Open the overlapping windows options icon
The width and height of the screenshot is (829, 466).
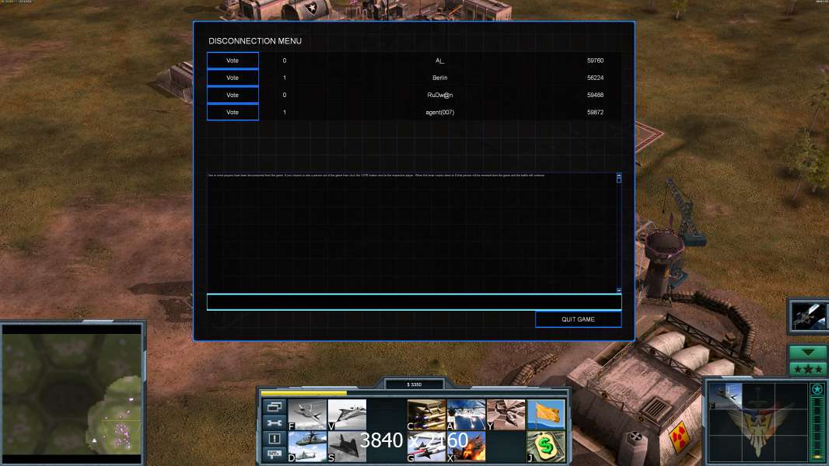point(274,406)
